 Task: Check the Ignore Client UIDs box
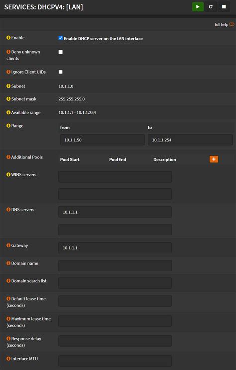pyautogui.click(x=60, y=72)
